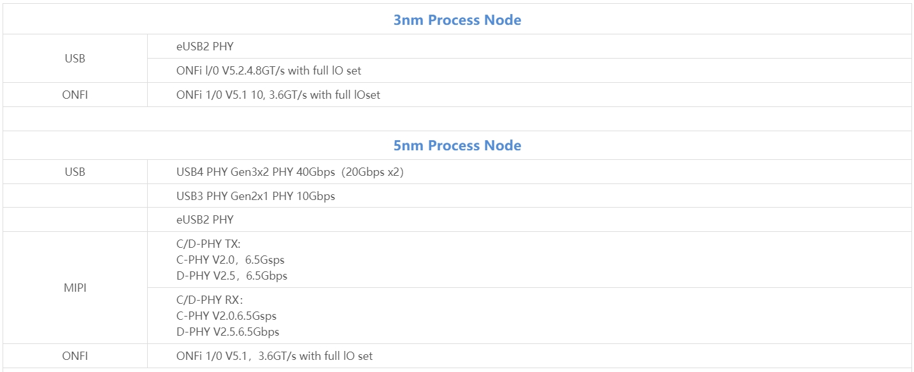Select ONFi 1/0 V5.1, 3.6GT/s full IO set
Viewport: 914px width, 372px height.
point(529,356)
